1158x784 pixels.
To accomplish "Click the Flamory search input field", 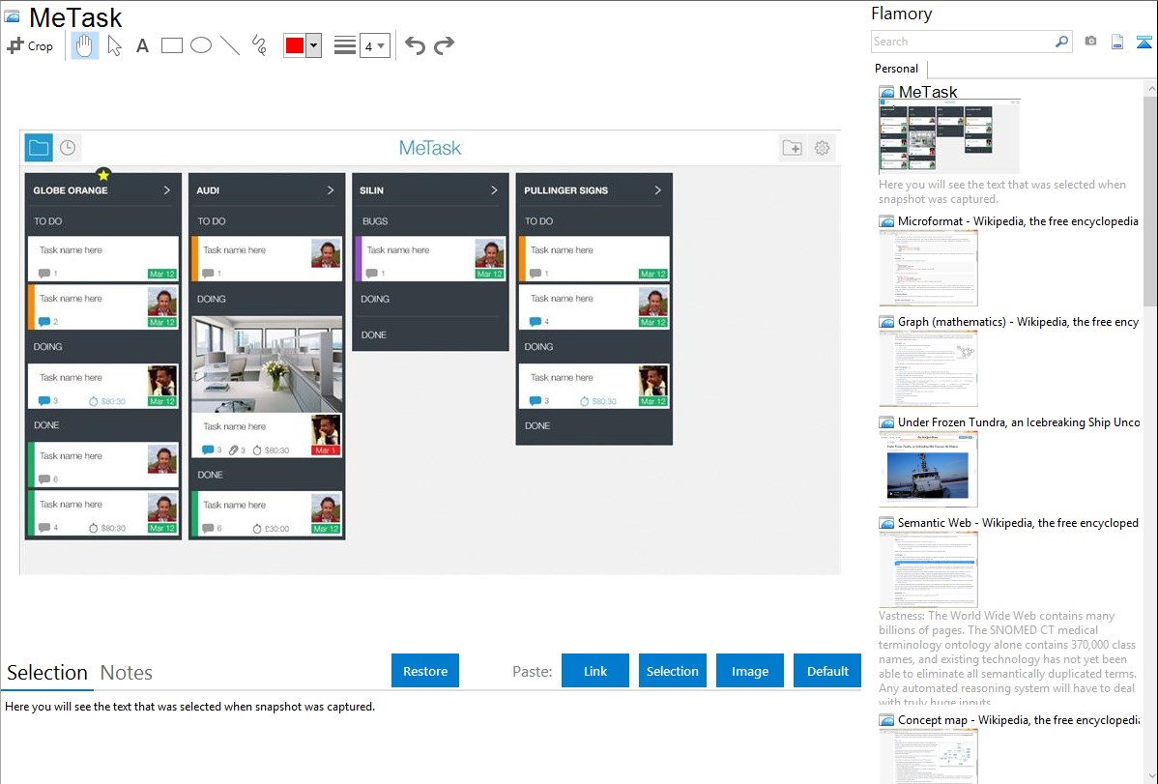I will (963, 42).
